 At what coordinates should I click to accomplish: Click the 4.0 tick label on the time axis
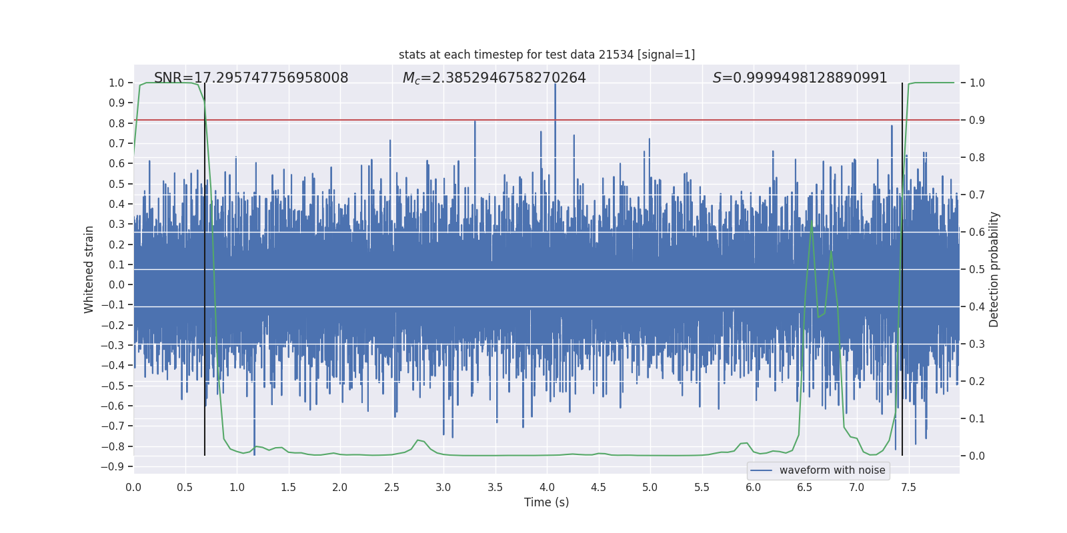546,487
